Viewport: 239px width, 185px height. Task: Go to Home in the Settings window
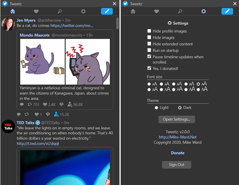[x=133, y=11]
